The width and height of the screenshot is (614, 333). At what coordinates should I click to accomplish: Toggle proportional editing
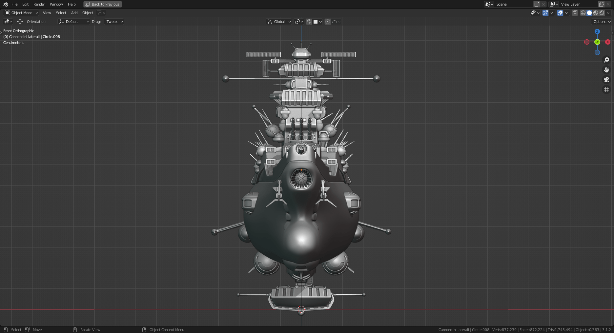[327, 22]
